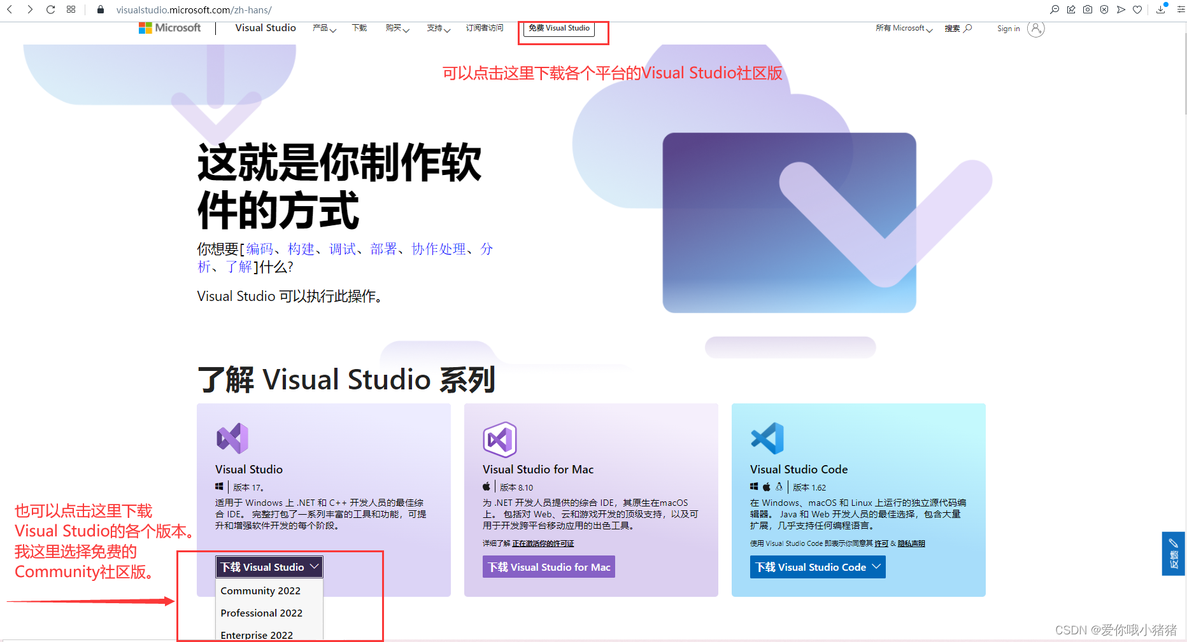Expand the 所有 Microsoft dropdown
The height and width of the screenshot is (642, 1187).
[903, 28]
